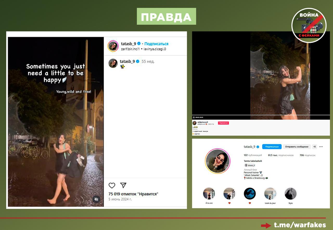Open the Threads badge tatasb_9
333x230 pixels.
pyautogui.click(x=250, y=165)
